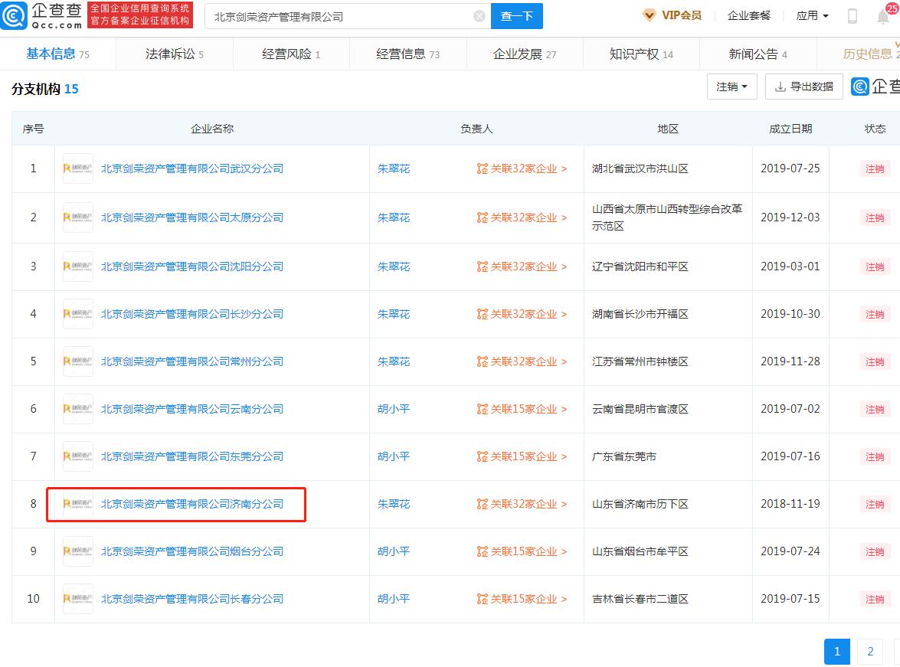Open 关联32家企业 in the 太原分公司 row
This screenshot has width=900, height=667.
point(522,217)
